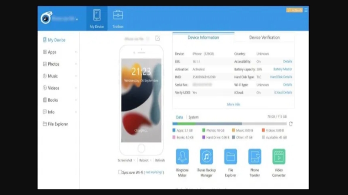Expand the Photos sidebar chevron
Screen dimensions: 348x195
[76, 64]
